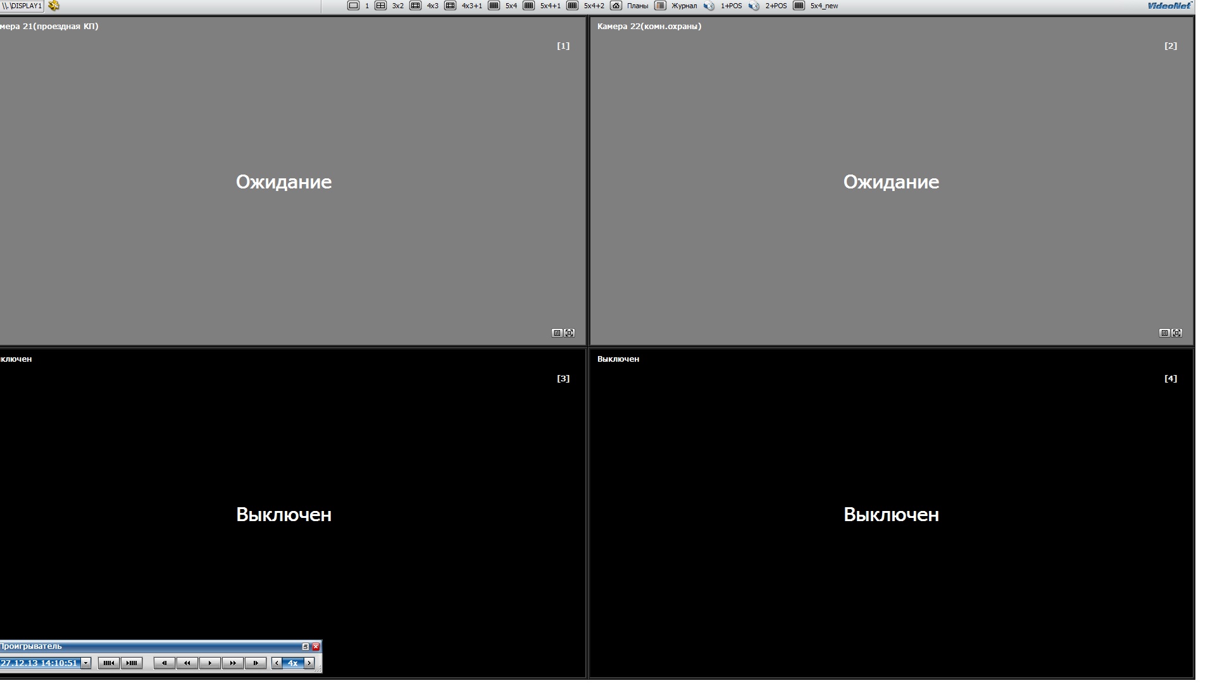Open the date-time dropdown in player
Viewport: 1215px width, 683px height.
point(86,663)
